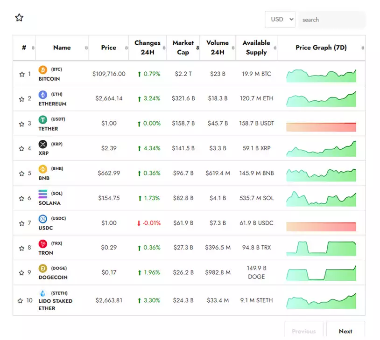
Task: Sort table by Market Cap column
Action: [183, 48]
